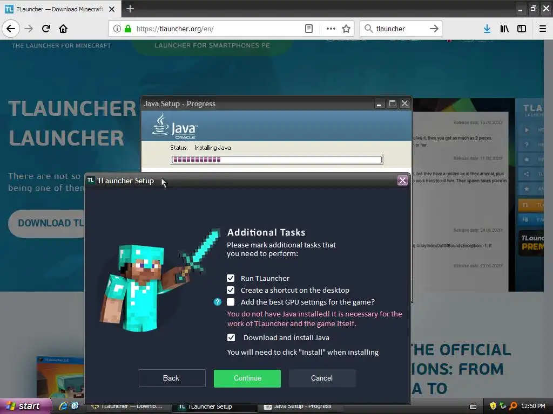Open the Firefox hamburger menu
The width and height of the screenshot is (553, 414).
click(543, 29)
